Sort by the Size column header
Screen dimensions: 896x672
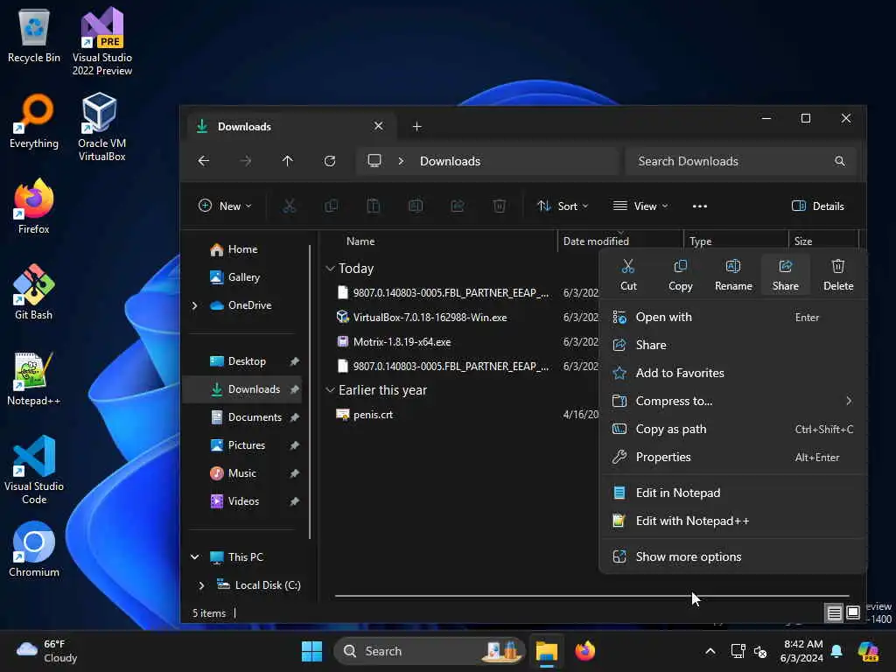(x=803, y=241)
